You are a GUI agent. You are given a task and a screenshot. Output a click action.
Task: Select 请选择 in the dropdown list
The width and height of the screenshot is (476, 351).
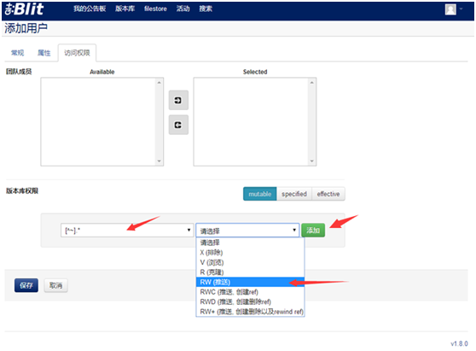pyautogui.click(x=250, y=243)
